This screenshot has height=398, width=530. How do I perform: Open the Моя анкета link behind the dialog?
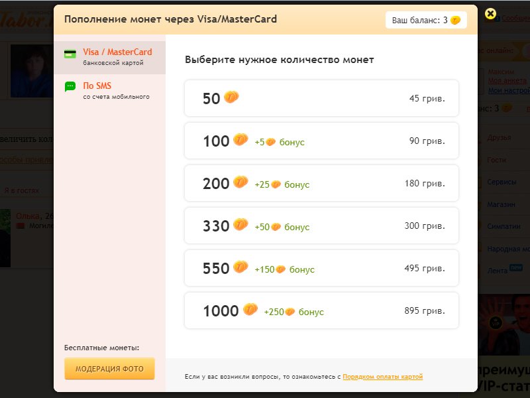tap(507, 80)
